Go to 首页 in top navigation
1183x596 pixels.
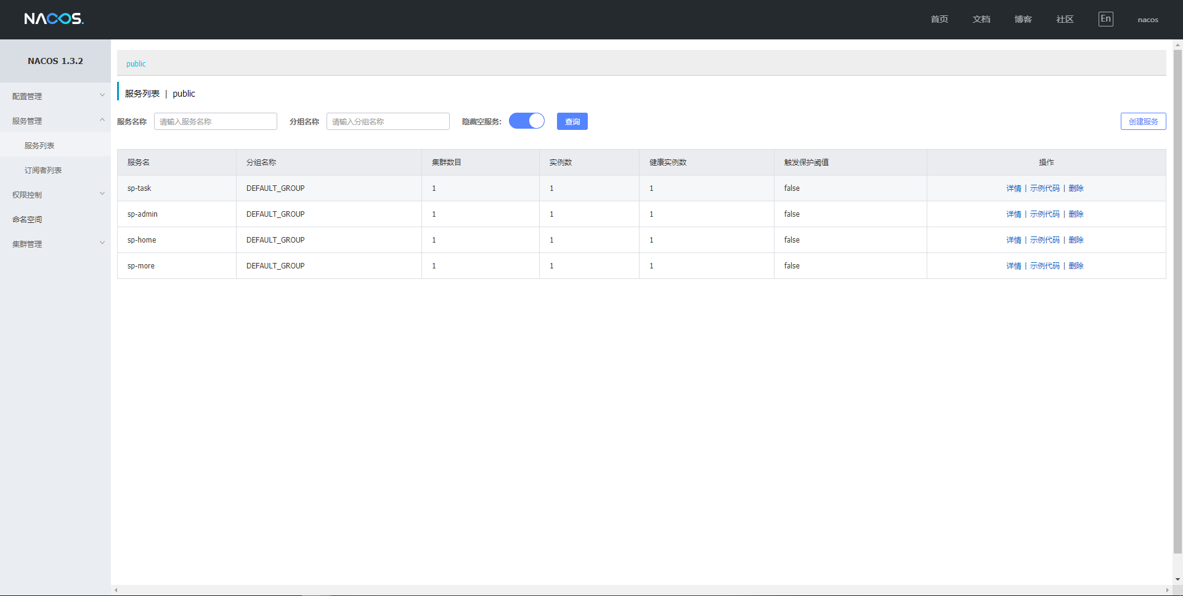pyautogui.click(x=939, y=20)
